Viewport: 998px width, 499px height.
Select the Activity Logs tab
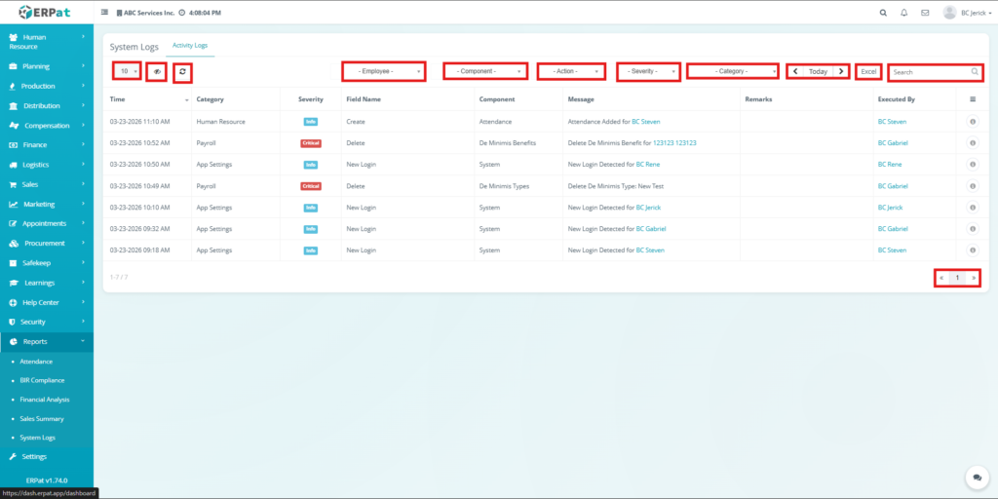coord(189,46)
